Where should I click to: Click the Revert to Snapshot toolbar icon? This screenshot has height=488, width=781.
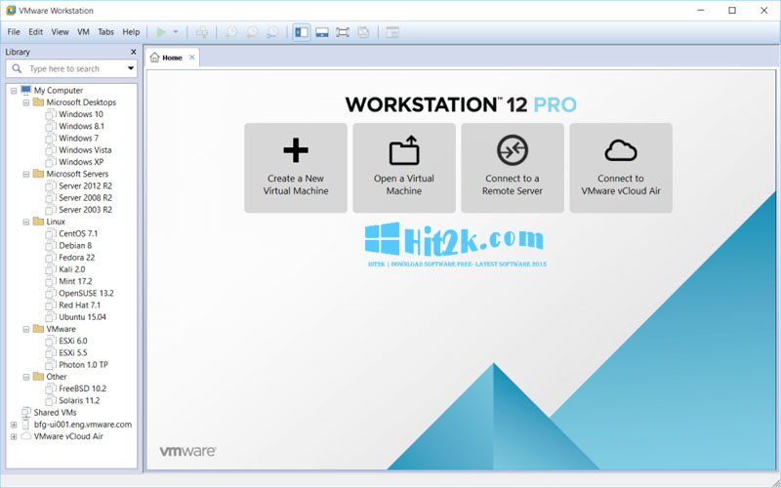[x=252, y=32]
